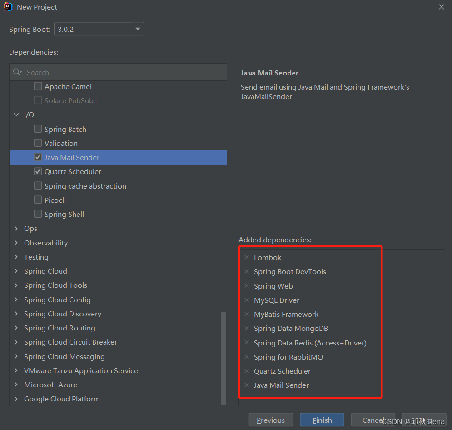Close the New Project dialog
Viewport: 452px width, 430px height.
click(x=442, y=7)
